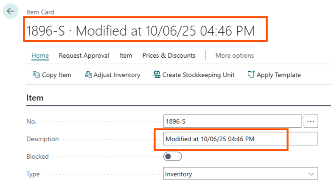331x185 pixels.
Task: Click the Blocked field label
Action: click(37, 157)
